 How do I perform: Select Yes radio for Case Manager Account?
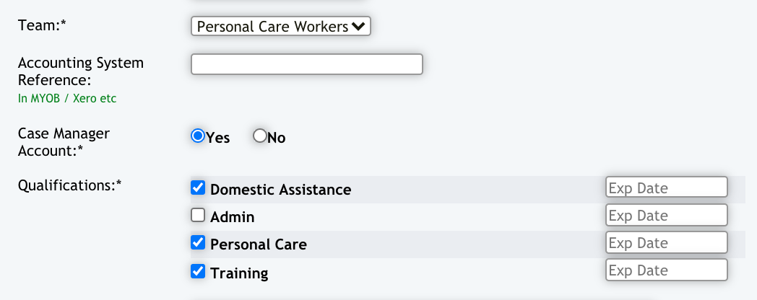197,136
